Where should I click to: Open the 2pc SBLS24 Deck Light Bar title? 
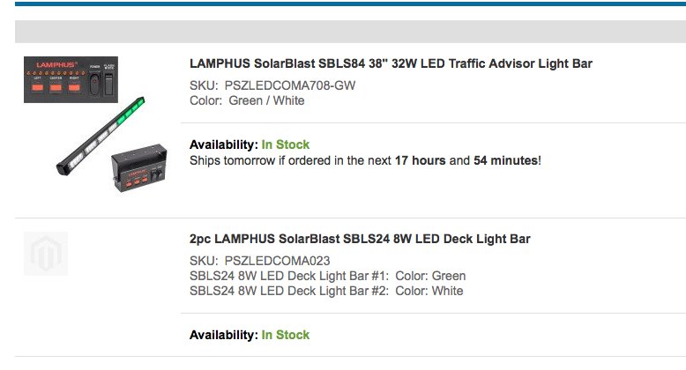click(360, 239)
